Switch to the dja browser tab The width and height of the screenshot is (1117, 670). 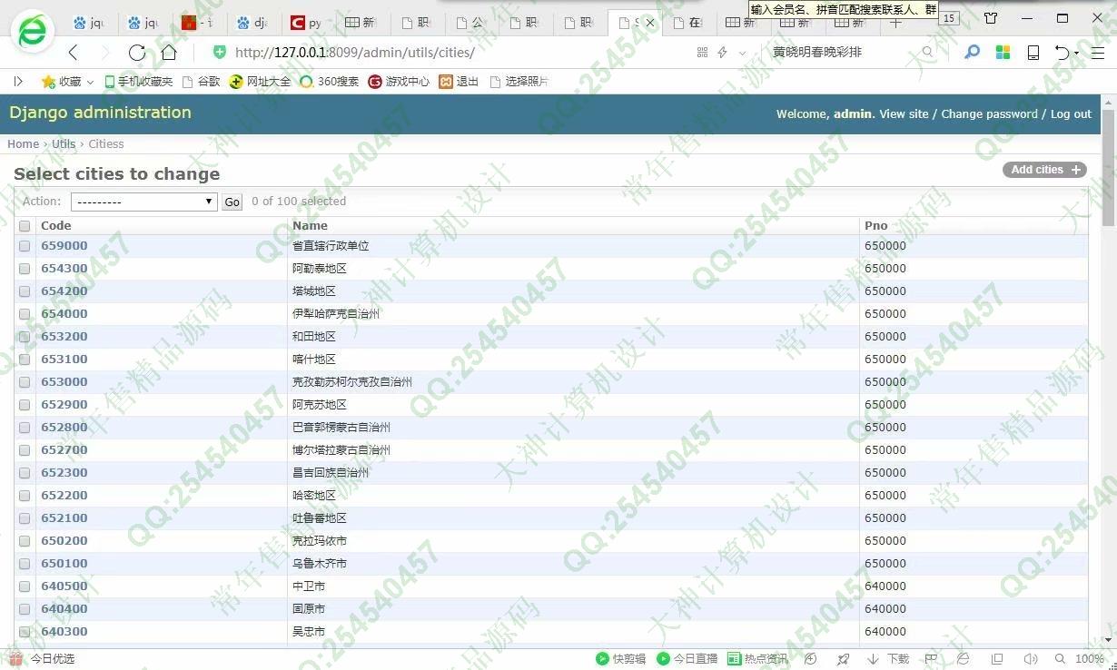(x=252, y=23)
